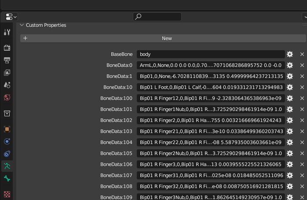Remove the BoneData:103 property
Viewport: 307px width, 200px height.
pyautogui.click(x=302, y=131)
